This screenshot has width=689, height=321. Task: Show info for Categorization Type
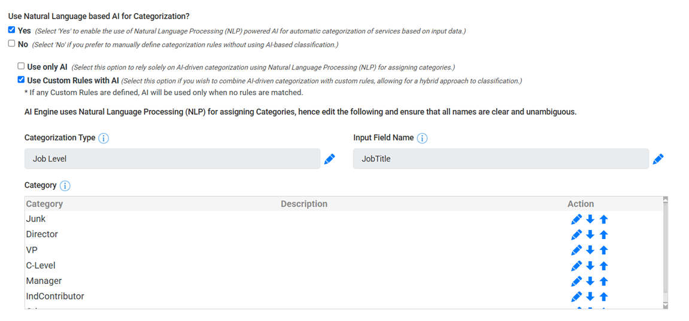pyautogui.click(x=104, y=138)
